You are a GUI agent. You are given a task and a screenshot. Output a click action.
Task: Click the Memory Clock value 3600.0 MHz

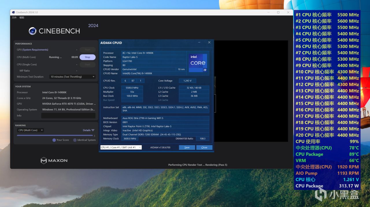coord(130,139)
